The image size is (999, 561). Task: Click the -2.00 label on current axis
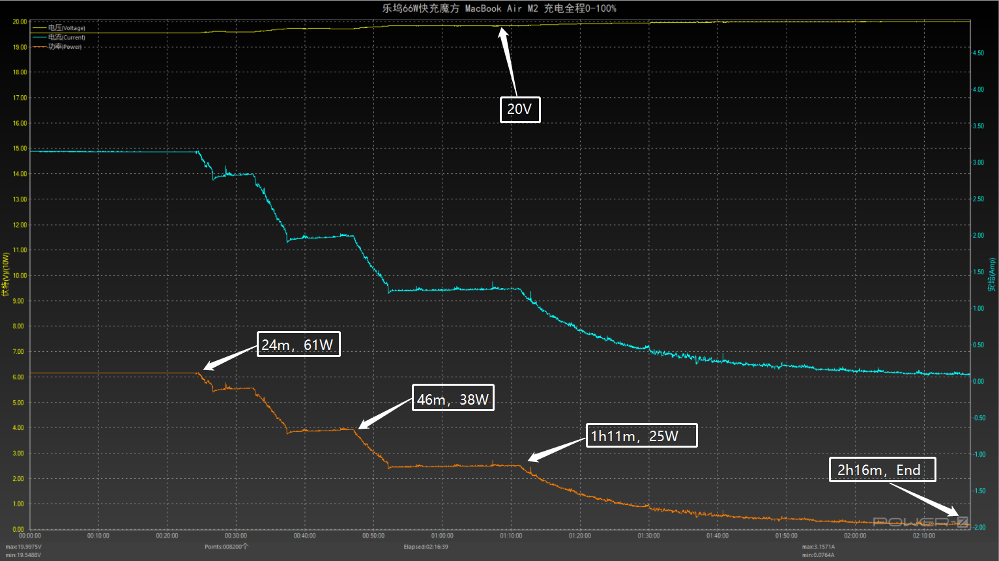[979, 527]
